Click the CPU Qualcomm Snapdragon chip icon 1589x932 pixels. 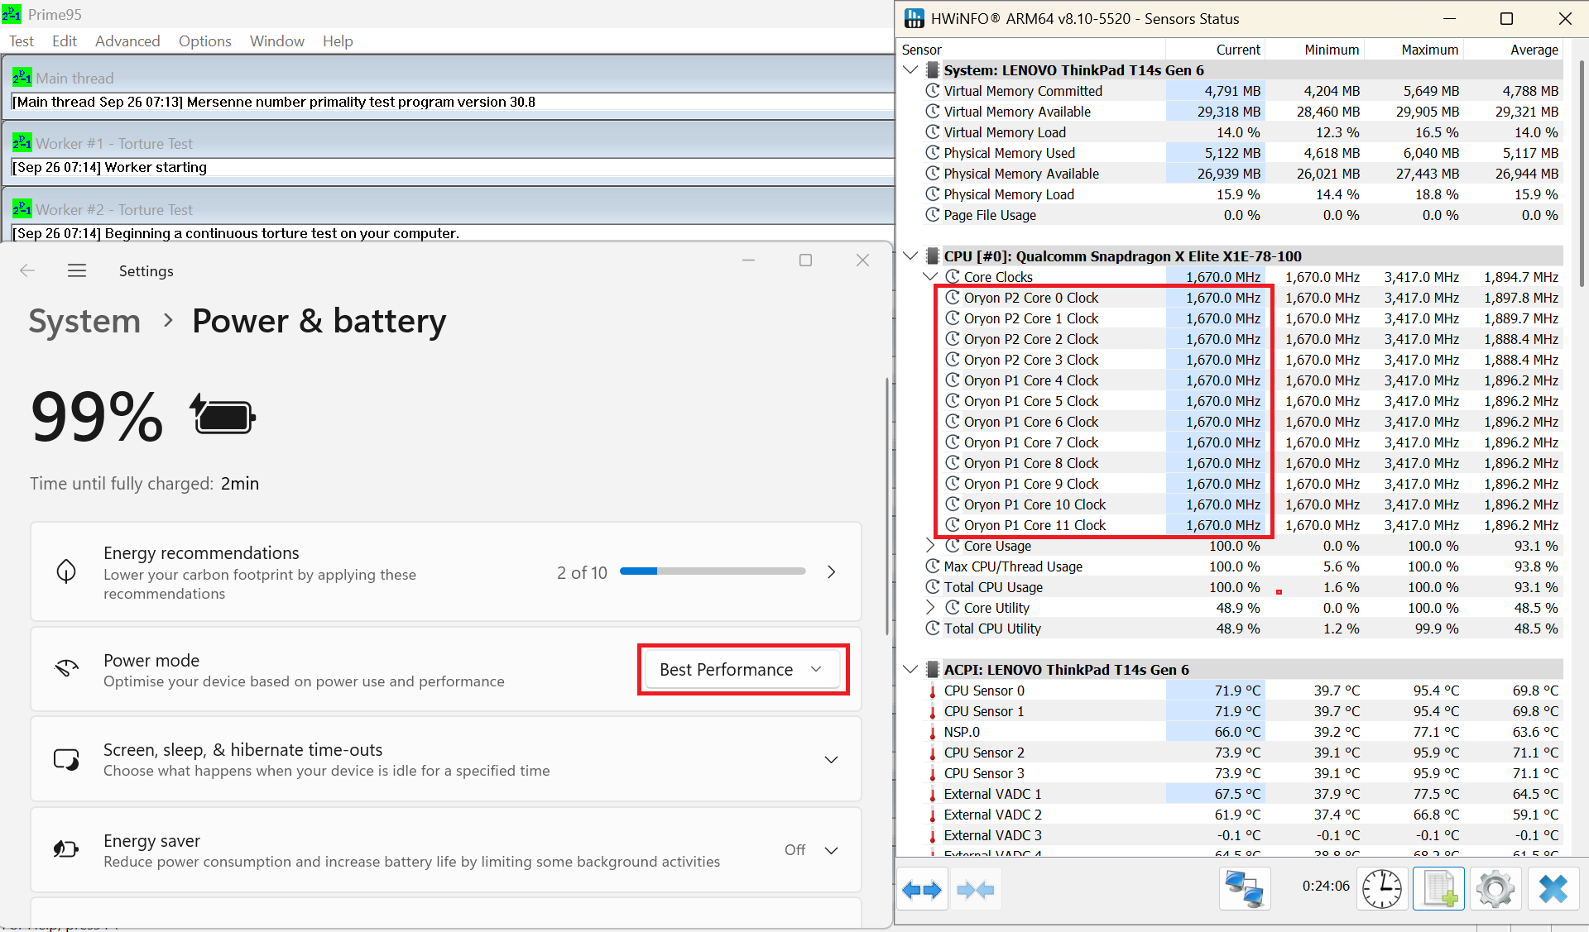(933, 256)
